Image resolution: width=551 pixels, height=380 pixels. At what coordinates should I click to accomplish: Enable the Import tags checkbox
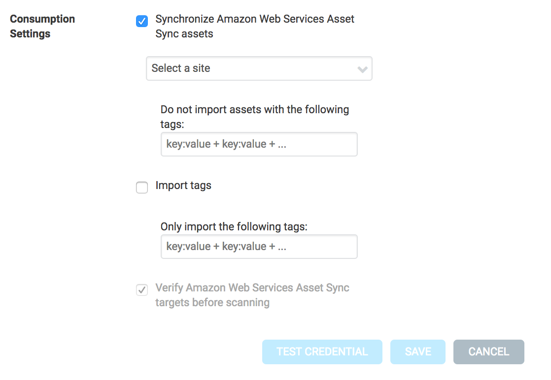point(142,188)
